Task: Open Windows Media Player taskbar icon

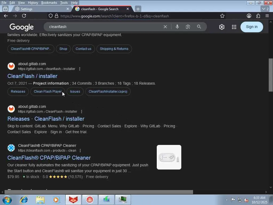Action: (57, 200)
